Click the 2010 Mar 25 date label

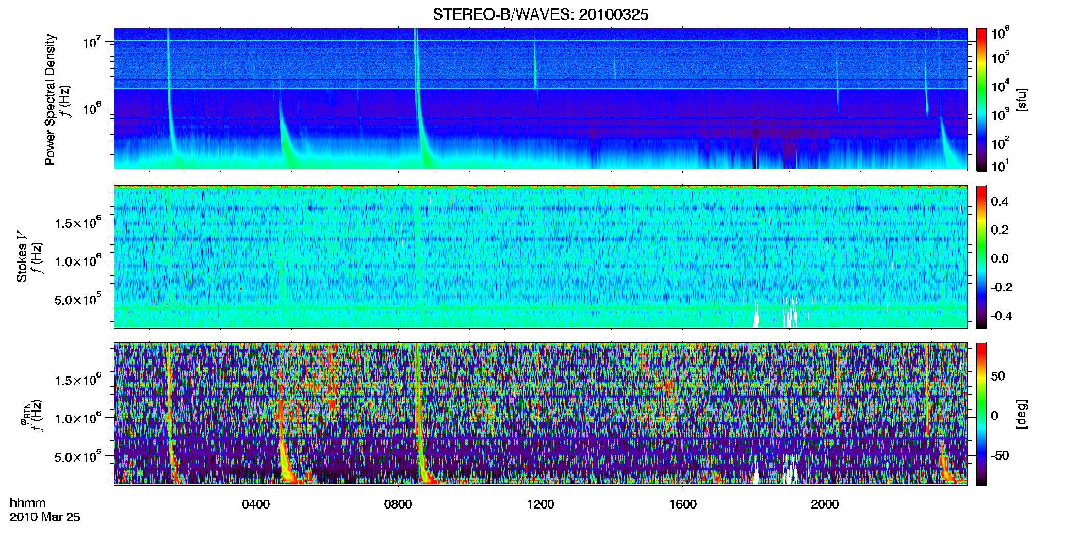pyautogui.click(x=45, y=517)
